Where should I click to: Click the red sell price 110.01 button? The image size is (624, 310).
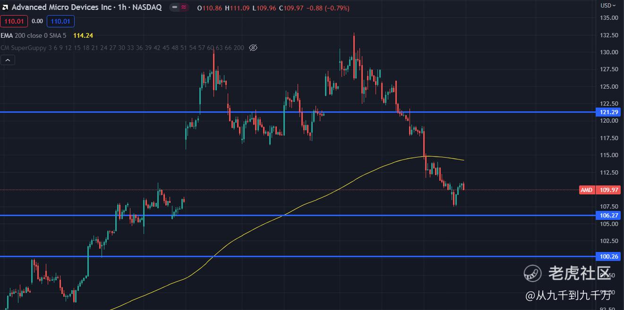pyautogui.click(x=14, y=21)
